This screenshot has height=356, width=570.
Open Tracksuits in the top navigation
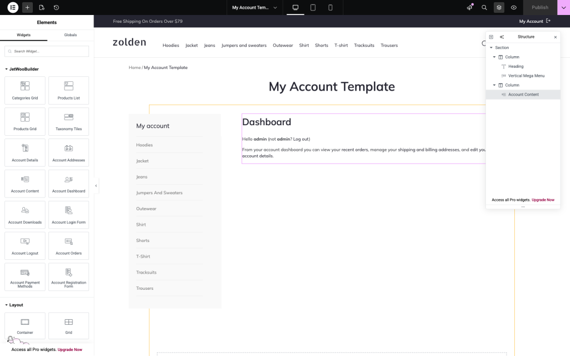coord(364,46)
